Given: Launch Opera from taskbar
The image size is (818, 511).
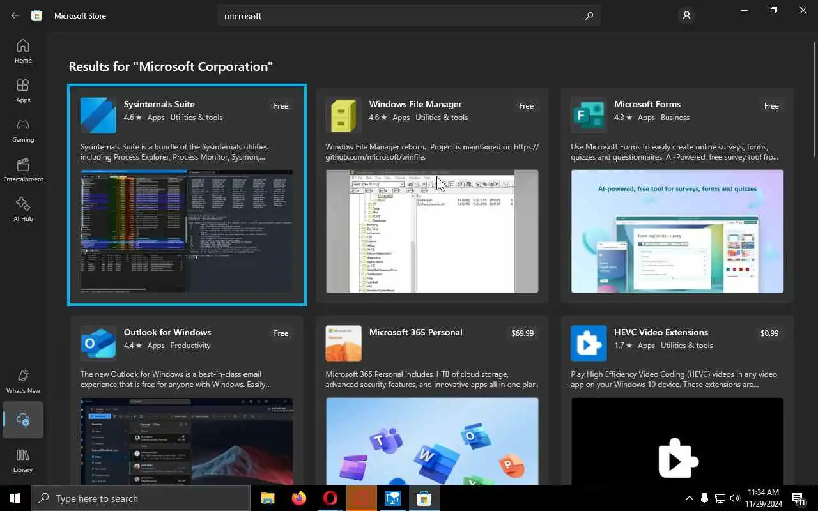Looking at the screenshot, I should pyautogui.click(x=330, y=498).
